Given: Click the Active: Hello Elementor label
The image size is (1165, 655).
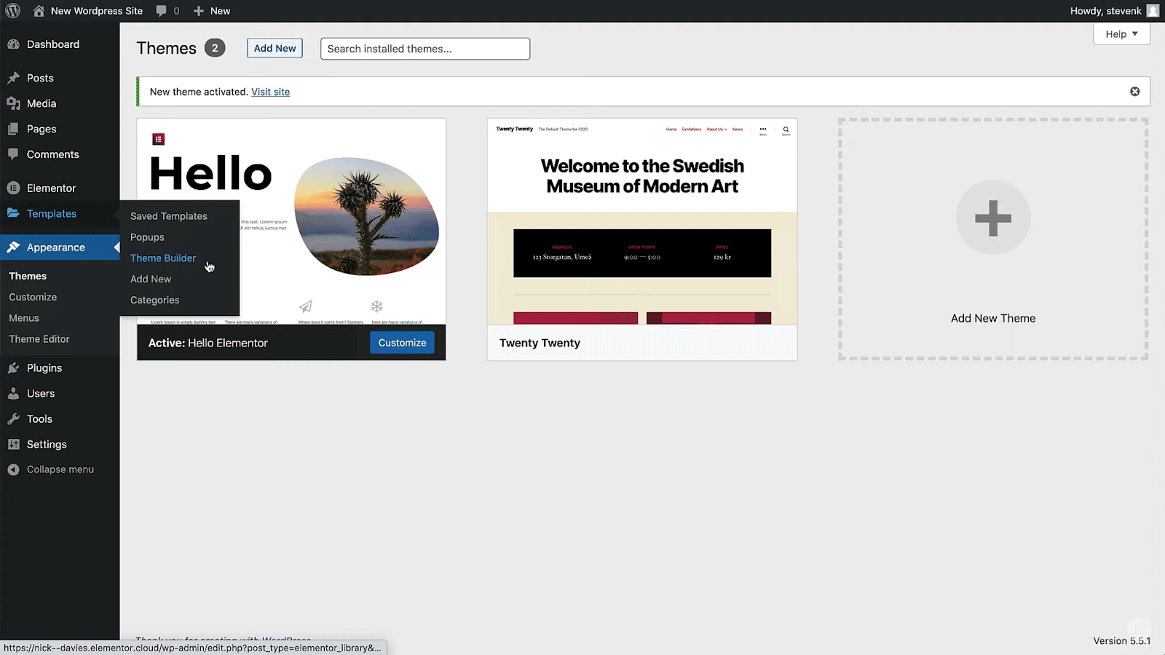Looking at the screenshot, I should [x=208, y=343].
